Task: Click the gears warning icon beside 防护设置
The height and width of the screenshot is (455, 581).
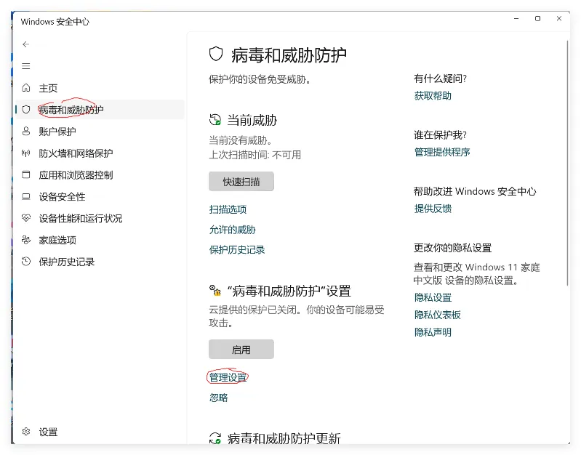Action: pyautogui.click(x=215, y=291)
